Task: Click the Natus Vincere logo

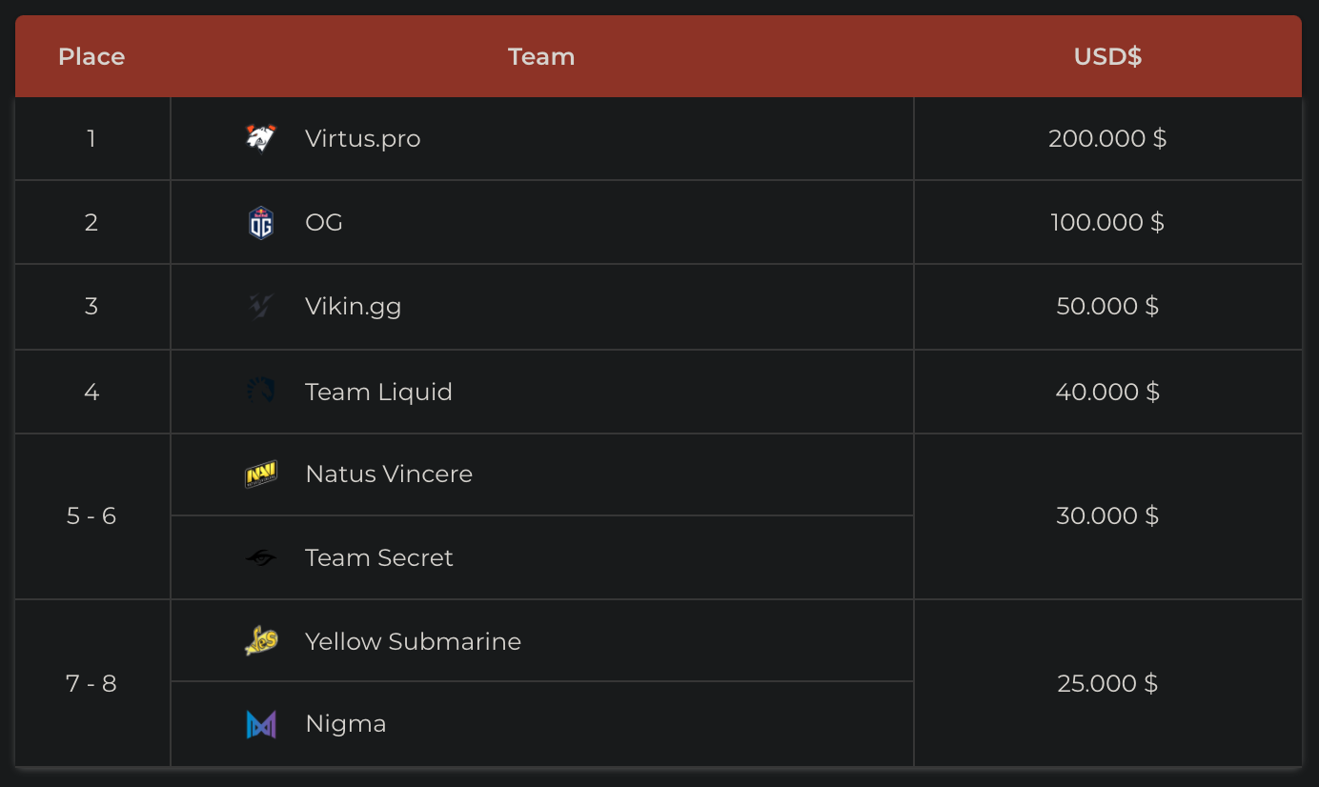Action: click(260, 474)
